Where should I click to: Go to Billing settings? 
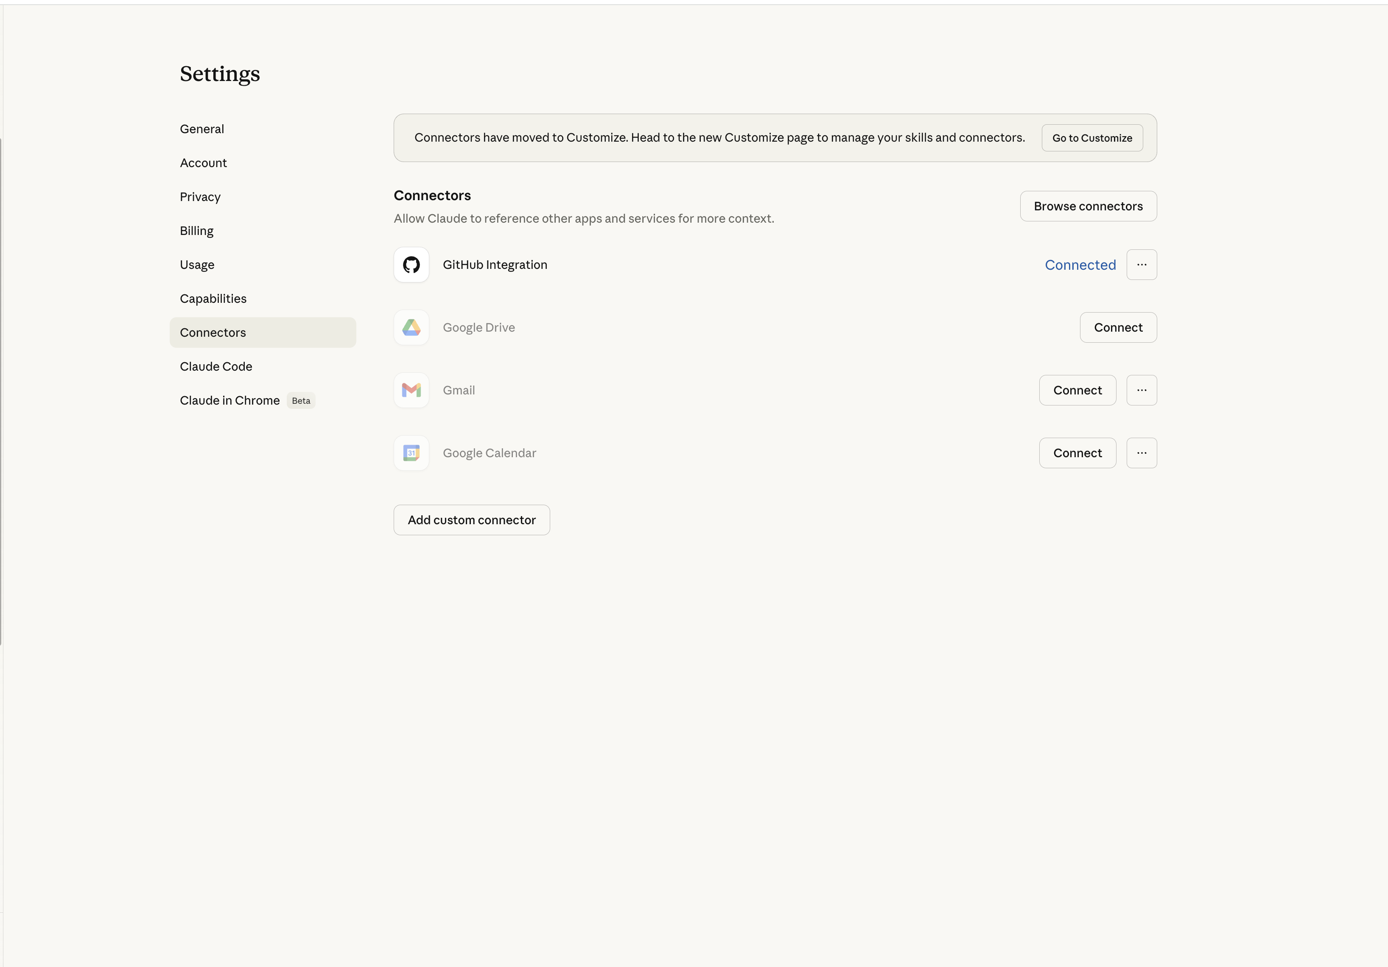click(196, 231)
